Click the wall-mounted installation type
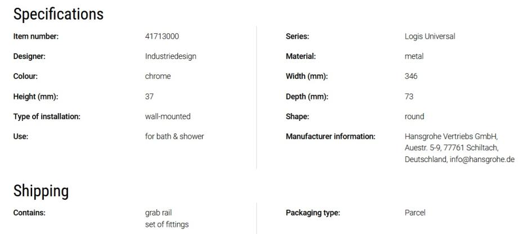This screenshot has height=234, width=518. pos(168,116)
